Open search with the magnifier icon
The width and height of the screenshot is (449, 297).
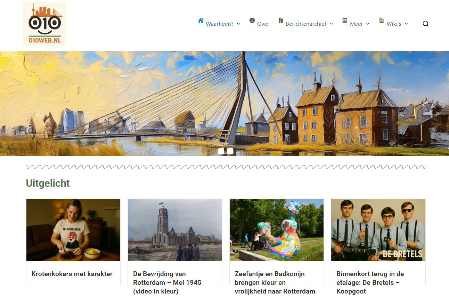[x=426, y=24]
